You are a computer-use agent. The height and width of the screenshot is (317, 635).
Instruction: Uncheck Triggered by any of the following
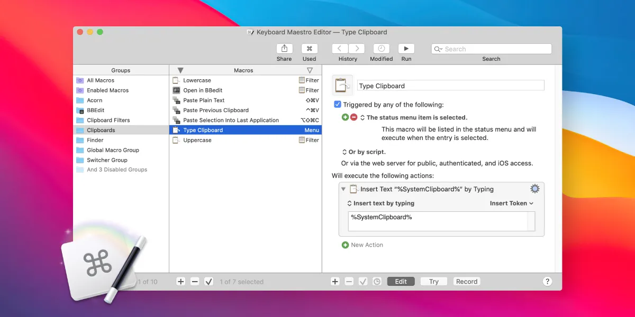[337, 104]
